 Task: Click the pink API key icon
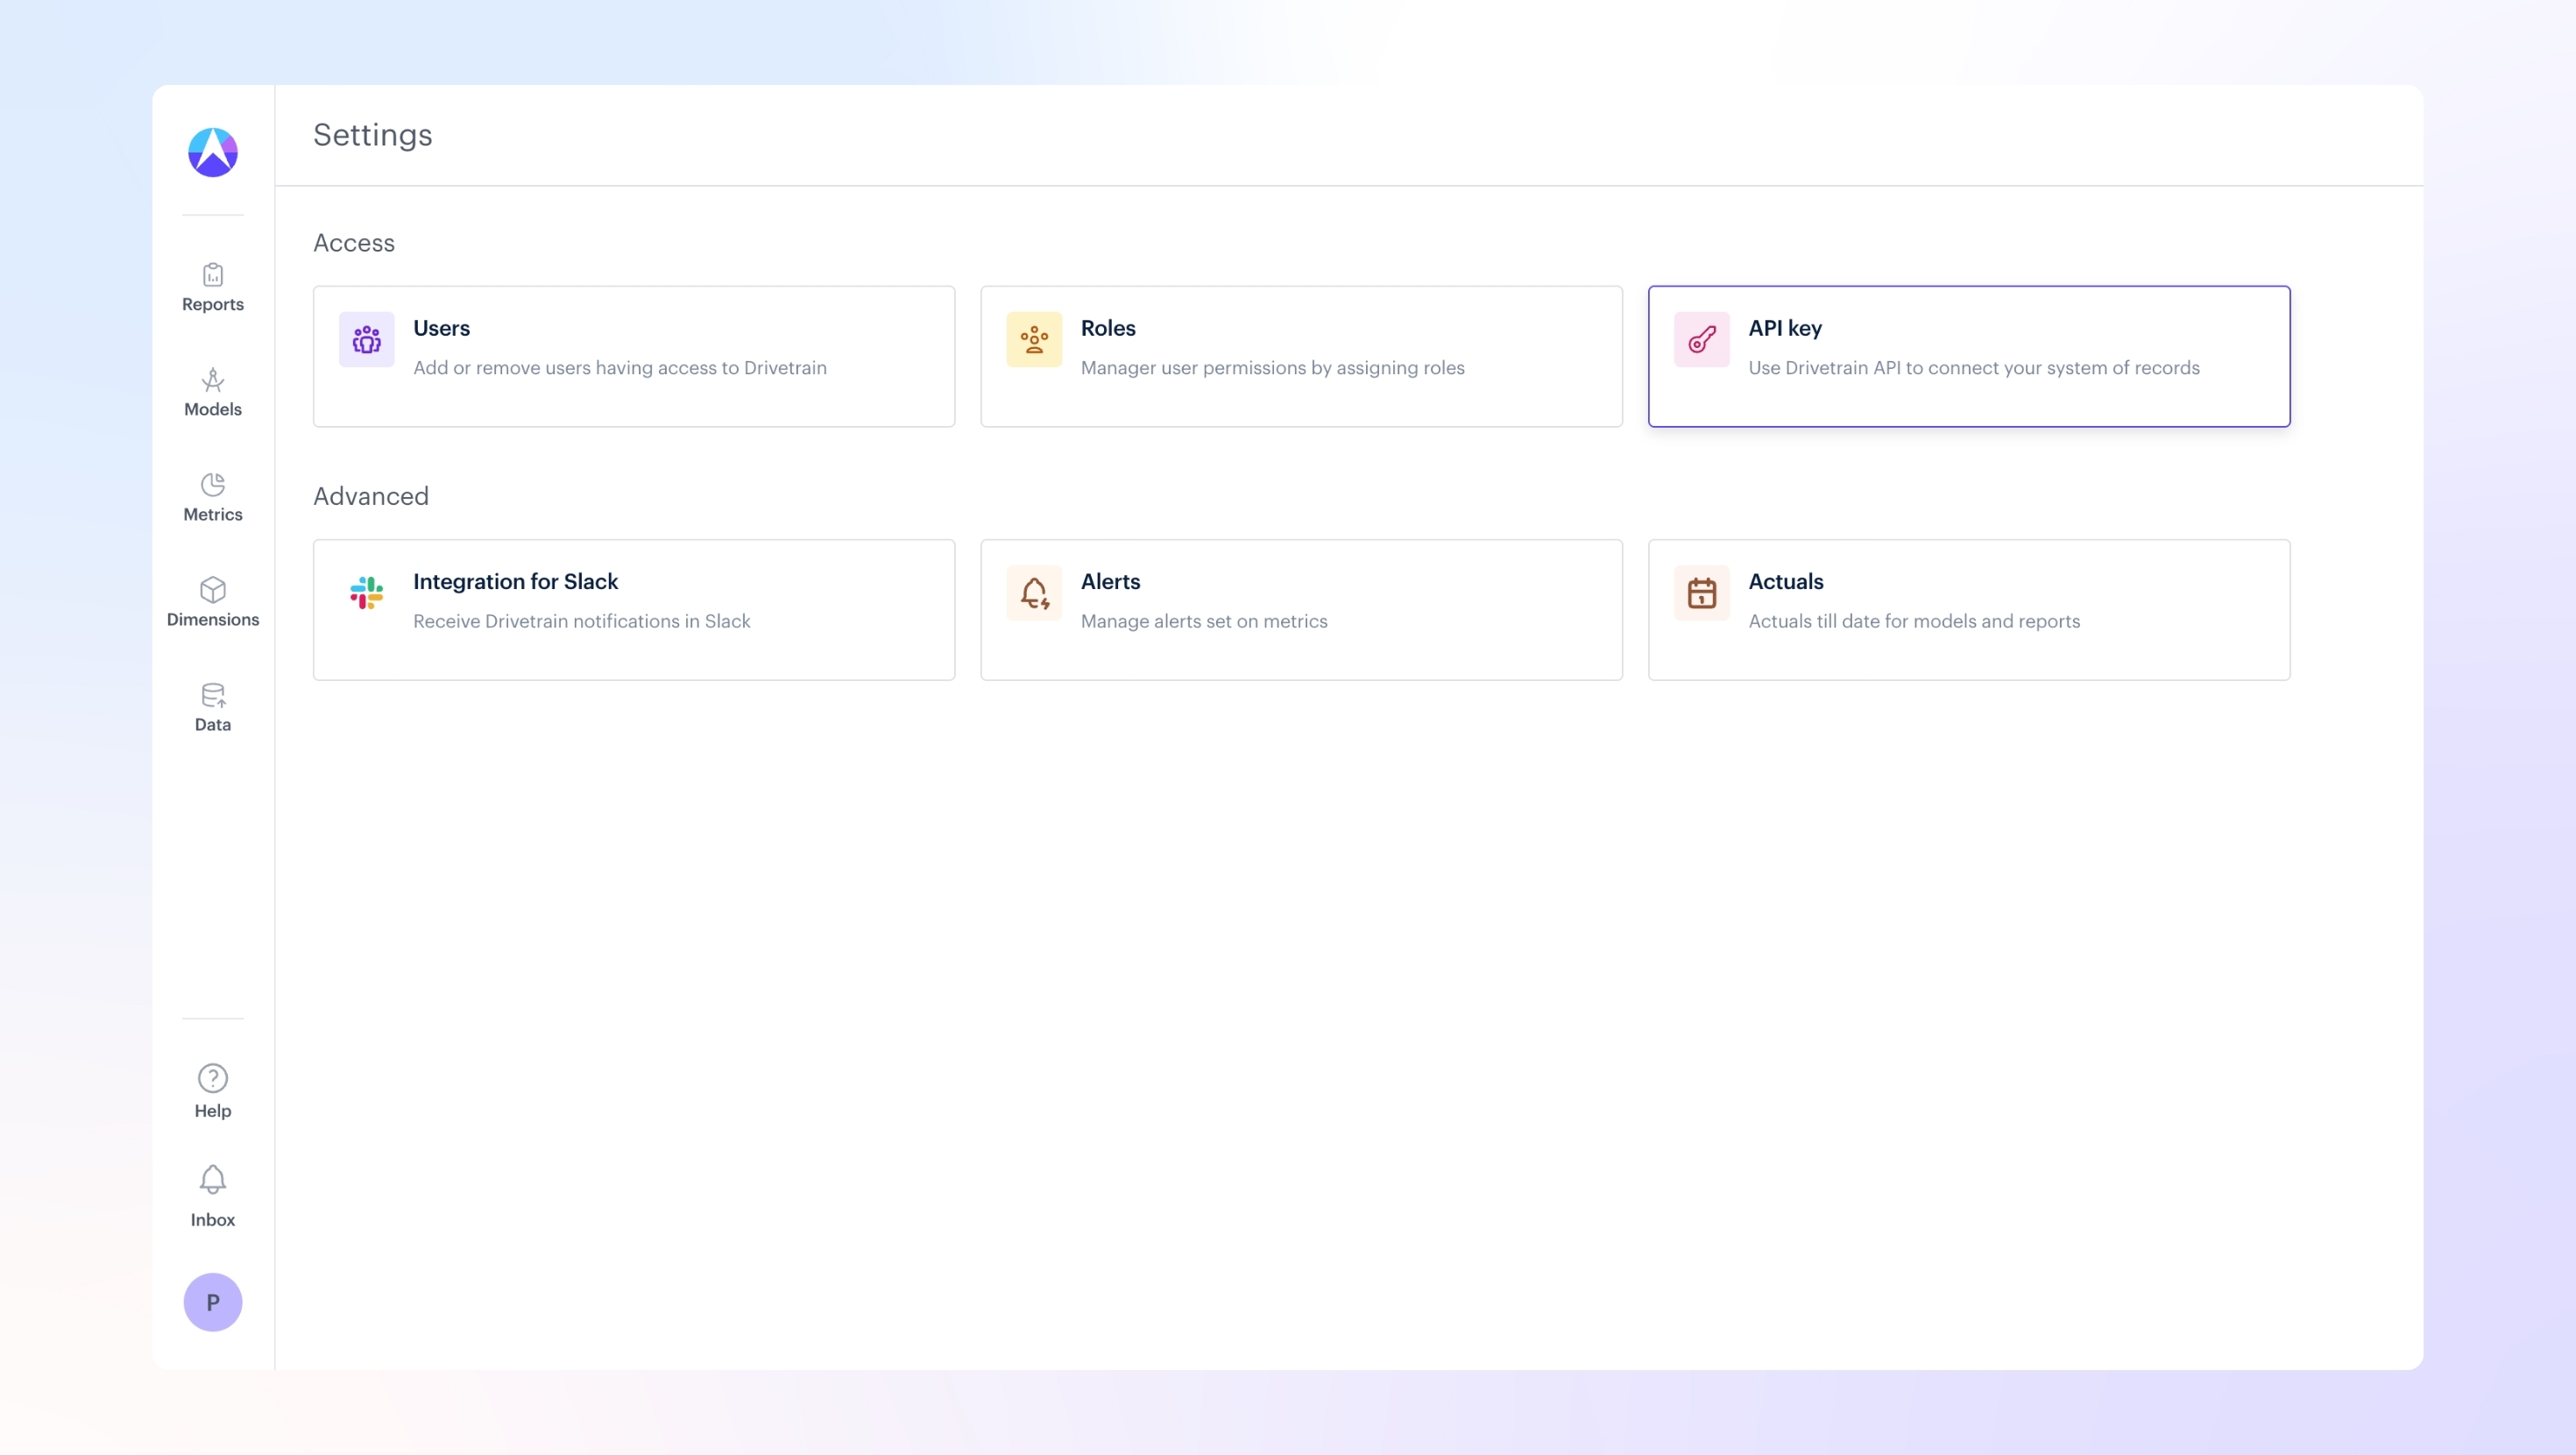(x=1701, y=340)
